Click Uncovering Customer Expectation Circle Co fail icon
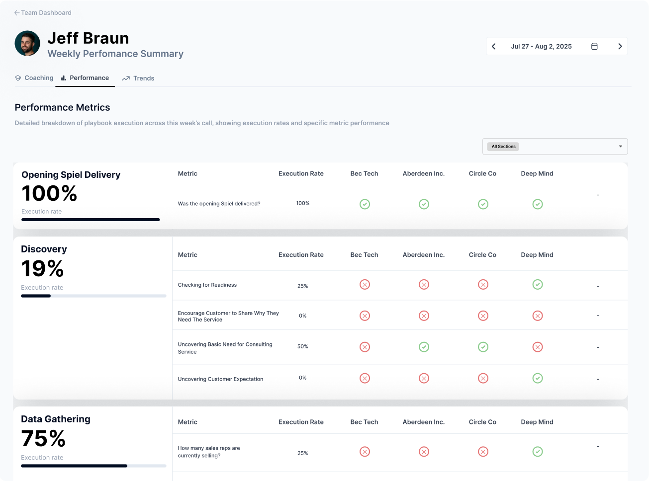This screenshot has width=649, height=482. (483, 379)
